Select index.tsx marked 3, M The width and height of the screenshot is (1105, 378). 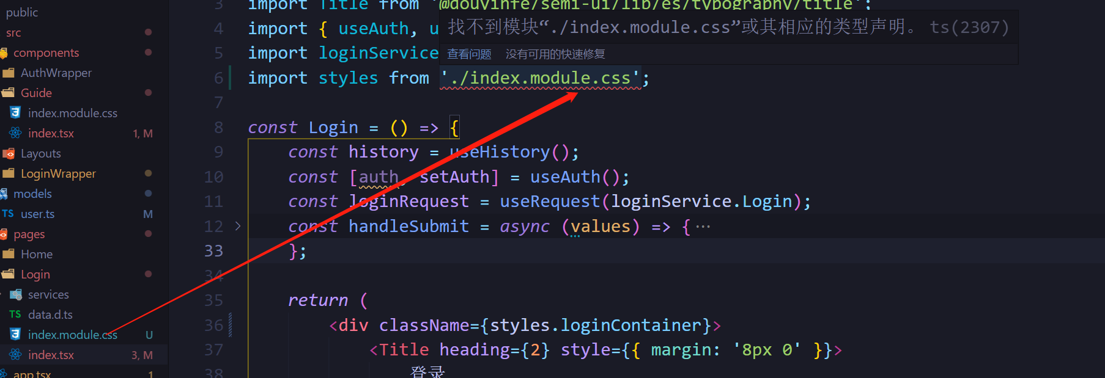(x=51, y=355)
